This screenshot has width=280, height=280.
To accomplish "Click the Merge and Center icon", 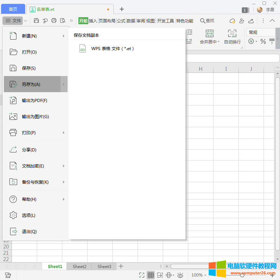I will (210, 34).
